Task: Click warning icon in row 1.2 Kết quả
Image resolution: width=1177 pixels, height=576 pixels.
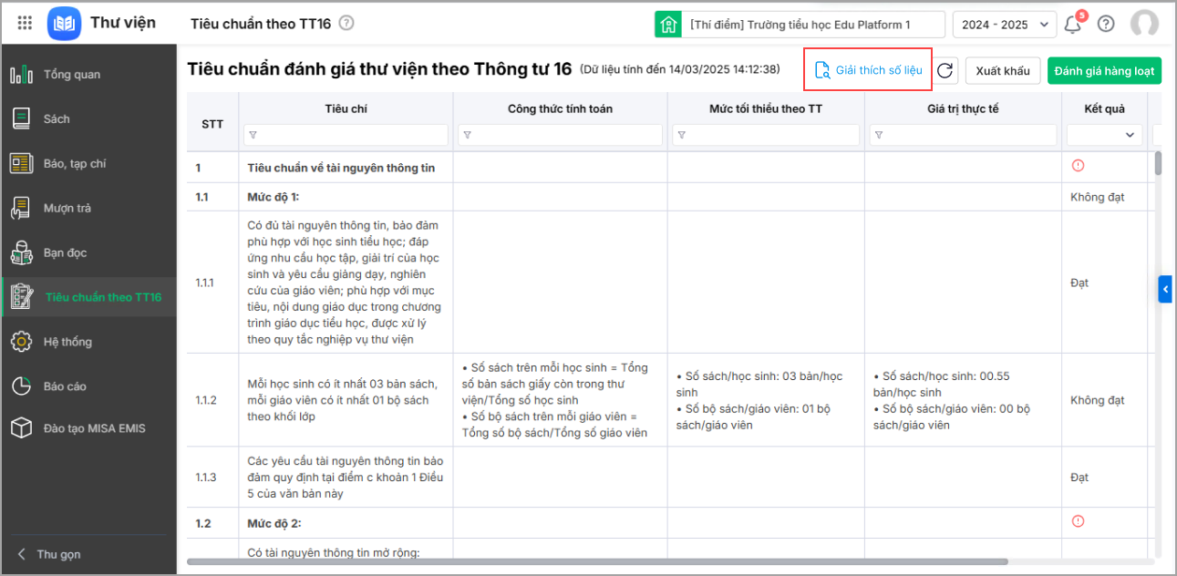Action: coord(1078,521)
